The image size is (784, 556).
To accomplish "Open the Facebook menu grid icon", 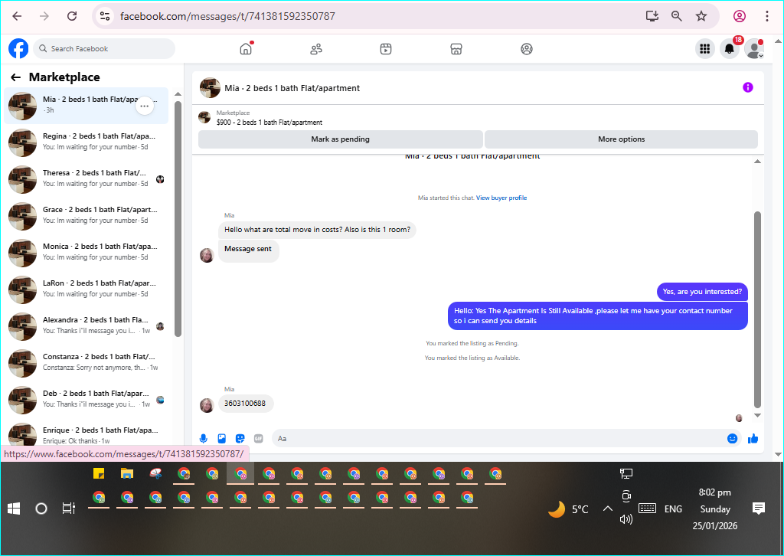I will tap(704, 48).
